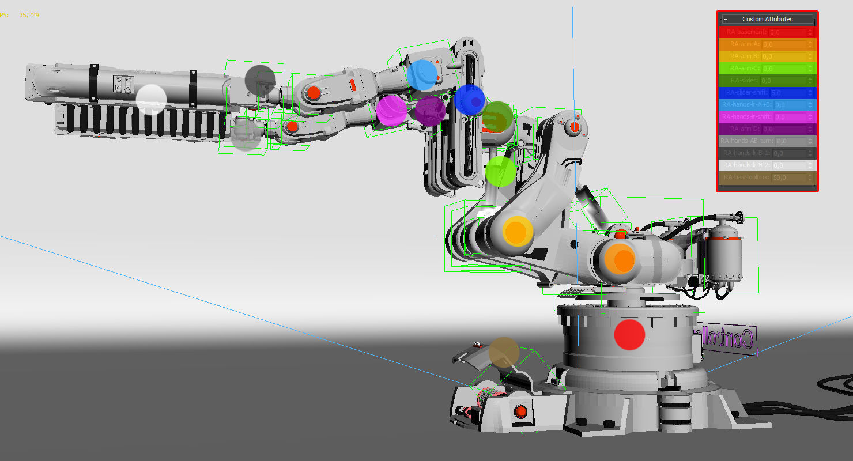Click the RA-hands-lr-shift value field

790,117
